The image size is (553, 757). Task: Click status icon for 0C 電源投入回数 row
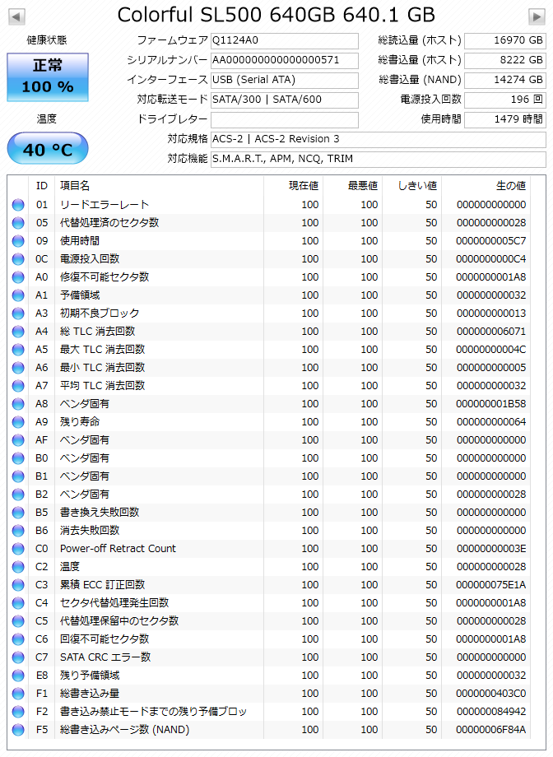(x=18, y=259)
